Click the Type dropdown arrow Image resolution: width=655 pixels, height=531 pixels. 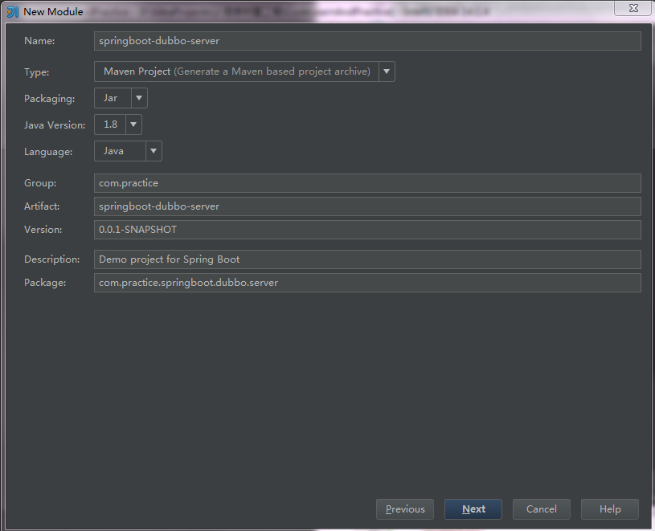tap(387, 71)
